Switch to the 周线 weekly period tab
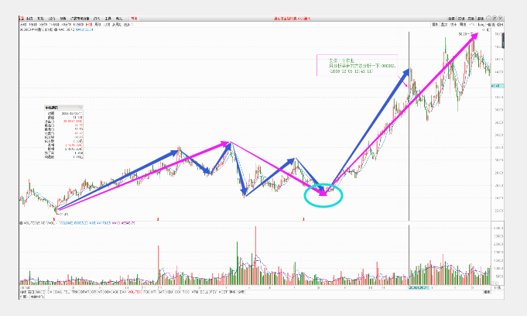The width and height of the screenshot is (527, 316). pyautogui.click(x=92, y=25)
